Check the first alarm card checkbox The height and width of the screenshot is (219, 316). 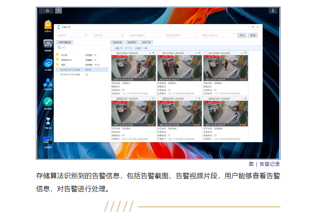tap(114, 53)
